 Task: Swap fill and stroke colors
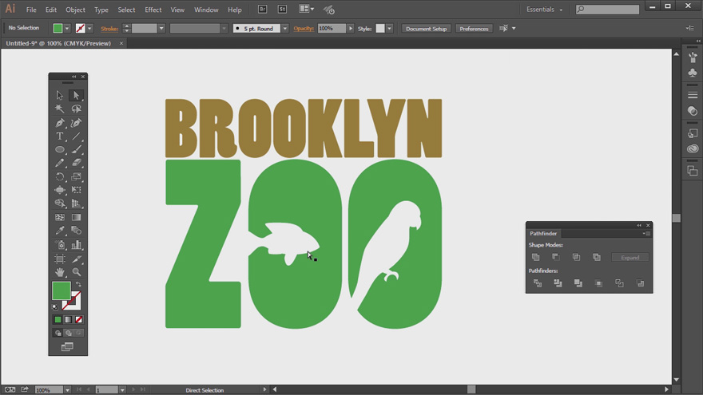pyautogui.click(x=78, y=284)
